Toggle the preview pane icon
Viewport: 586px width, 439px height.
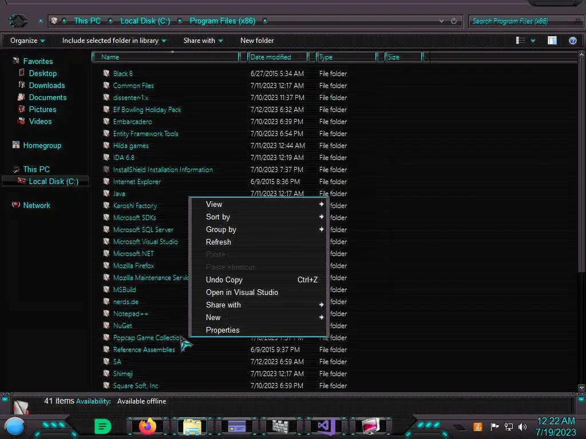tap(552, 41)
